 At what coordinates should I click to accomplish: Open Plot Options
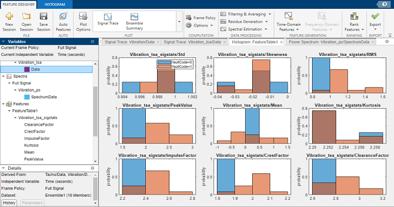[83, 17]
